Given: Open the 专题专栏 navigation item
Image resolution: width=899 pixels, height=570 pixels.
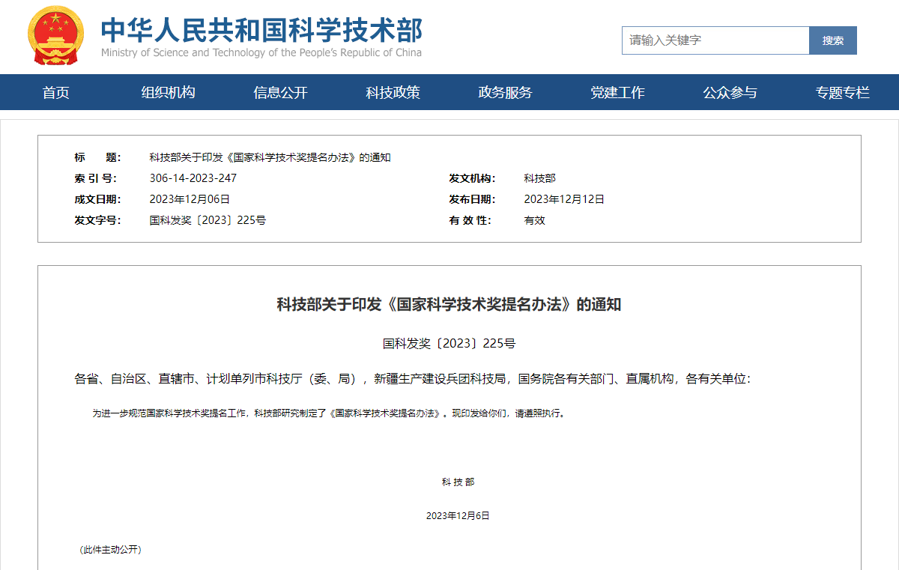Looking at the screenshot, I should [x=843, y=92].
